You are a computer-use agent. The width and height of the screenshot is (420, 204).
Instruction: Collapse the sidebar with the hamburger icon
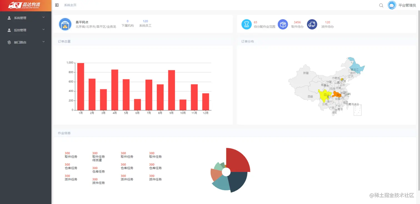click(x=57, y=5)
